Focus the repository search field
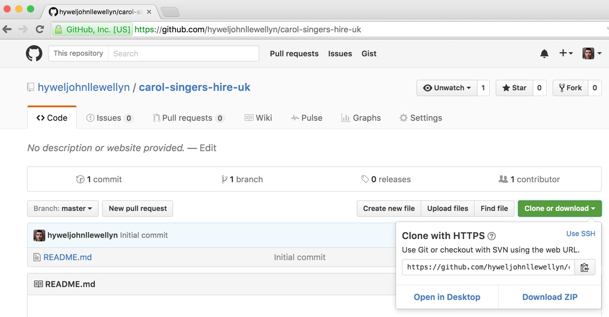609x317 pixels. (x=183, y=53)
